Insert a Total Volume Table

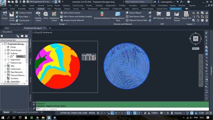tap(135, 17)
